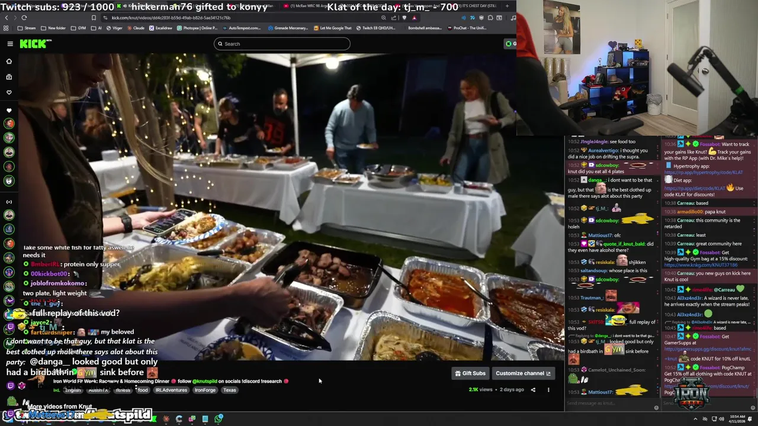Click the bookmark icon beside the address bar
The width and height of the screenshot is (758, 426).
[x=94, y=18]
